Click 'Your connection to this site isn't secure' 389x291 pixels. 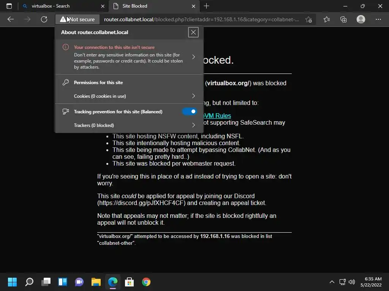(x=114, y=47)
